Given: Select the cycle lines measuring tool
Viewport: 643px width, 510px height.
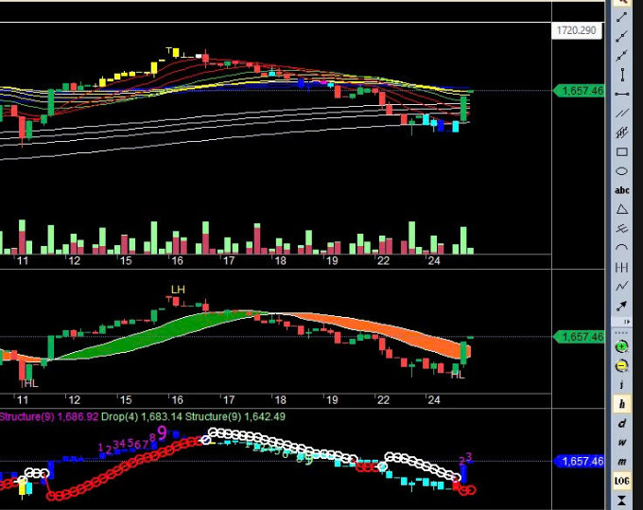Looking at the screenshot, I should point(621,268).
